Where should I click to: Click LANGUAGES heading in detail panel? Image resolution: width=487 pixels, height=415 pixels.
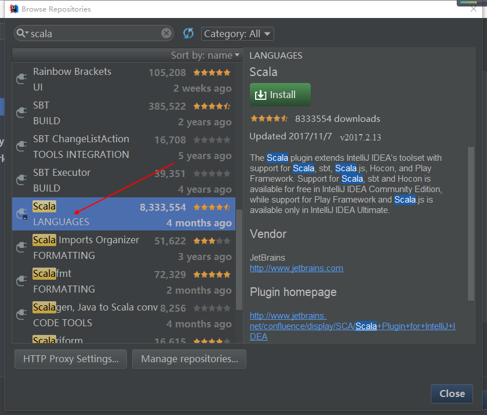pyautogui.click(x=276, y=55)
